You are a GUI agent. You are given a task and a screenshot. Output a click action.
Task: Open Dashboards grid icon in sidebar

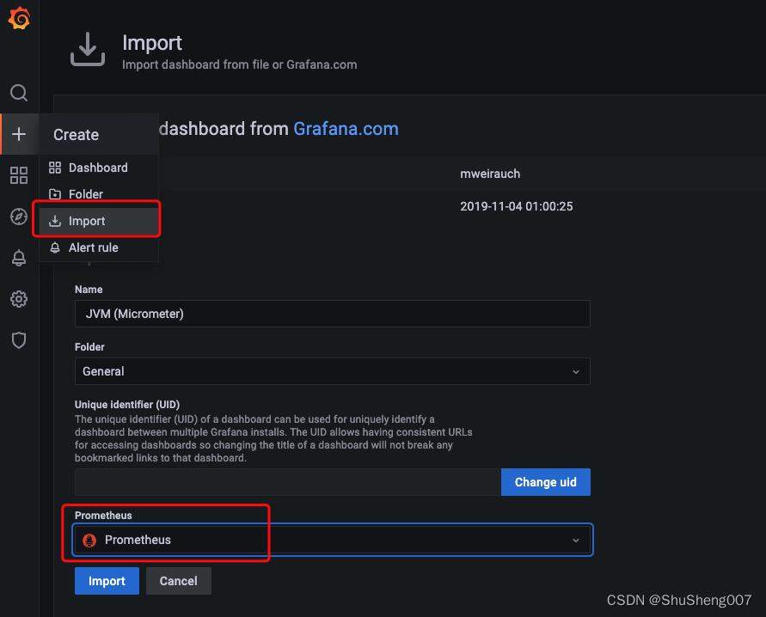(19, 175)
